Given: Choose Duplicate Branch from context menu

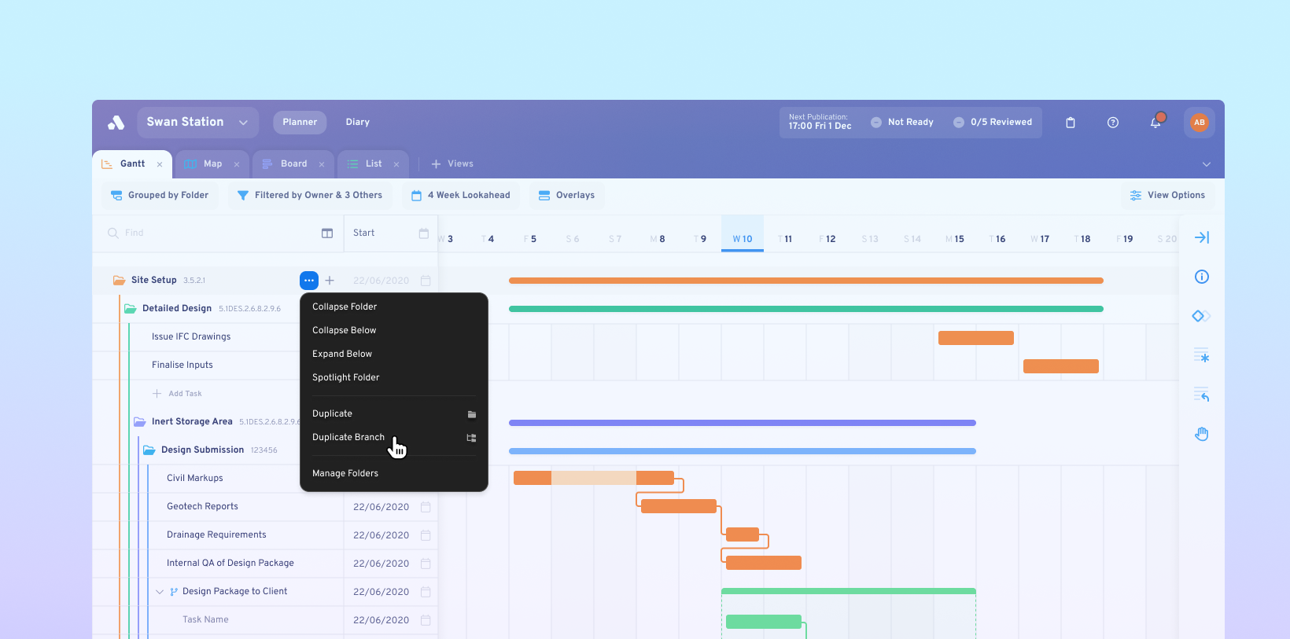Looking at the screenshot, I should point(348,437).
